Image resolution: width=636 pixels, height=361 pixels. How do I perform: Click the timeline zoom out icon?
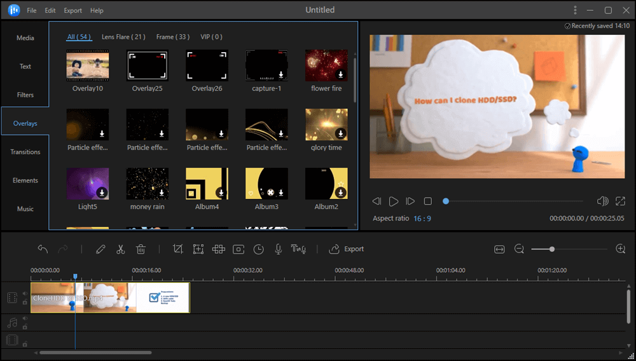point(519,249)
